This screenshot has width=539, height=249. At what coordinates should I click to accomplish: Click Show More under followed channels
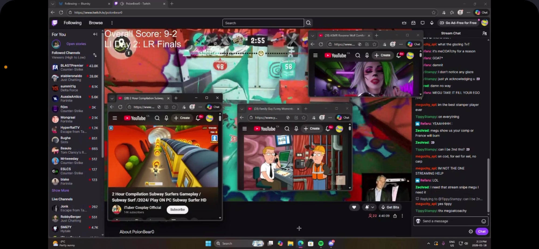click(60, 191)
